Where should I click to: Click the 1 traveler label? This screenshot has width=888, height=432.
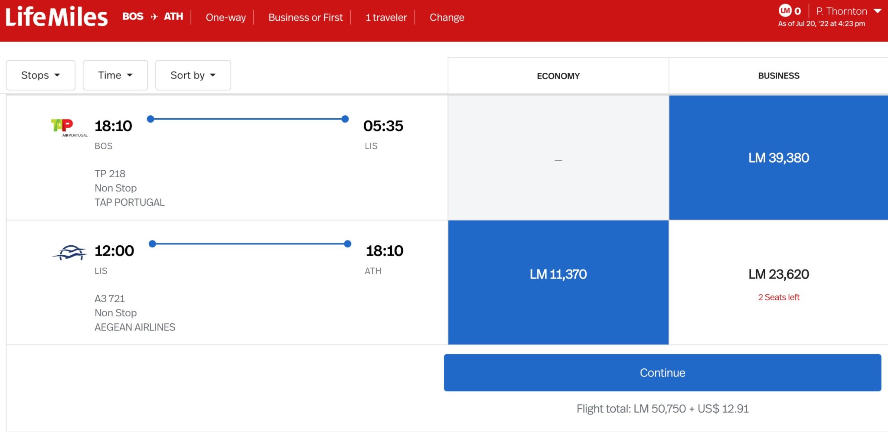pos(386,17)
